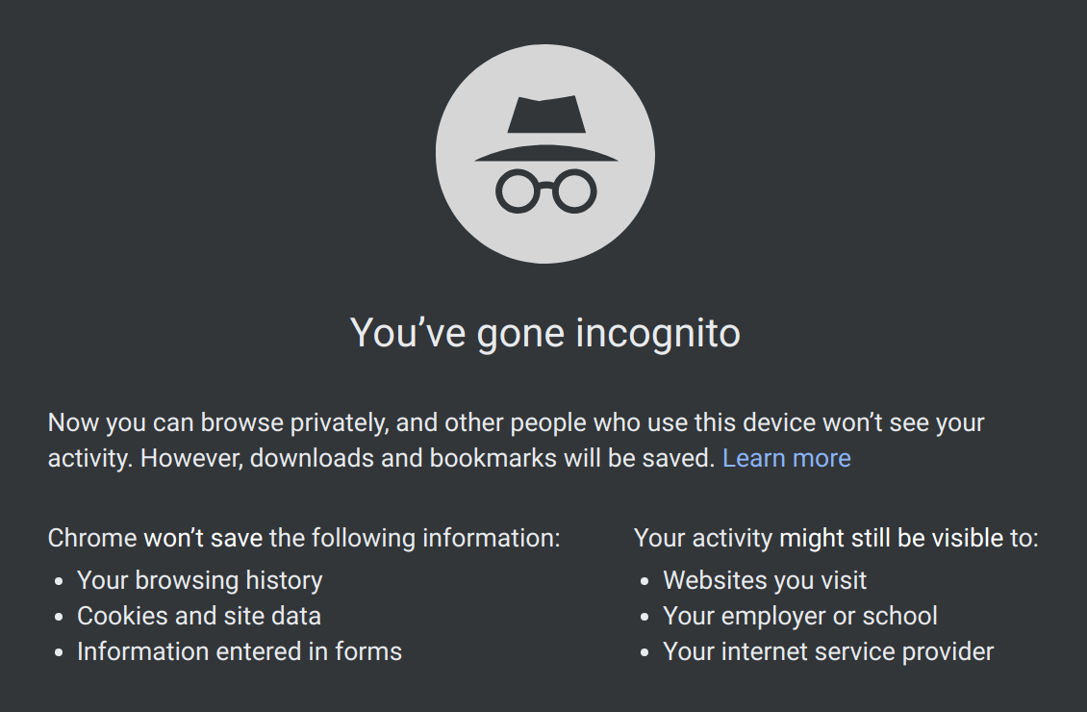The image size is (1087, 712).
Task: Click the glasses on the incognito icon
Action: point(546,191)
